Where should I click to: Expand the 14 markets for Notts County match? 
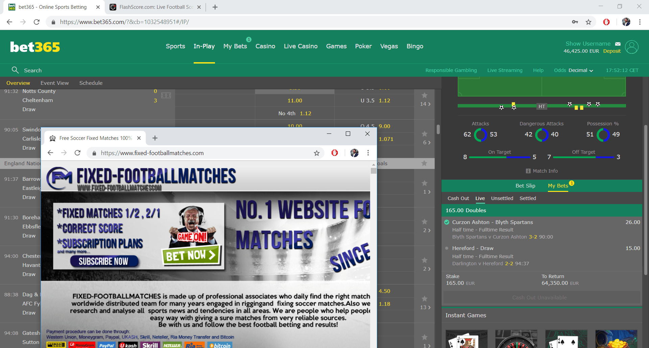[x=425, y=104]
